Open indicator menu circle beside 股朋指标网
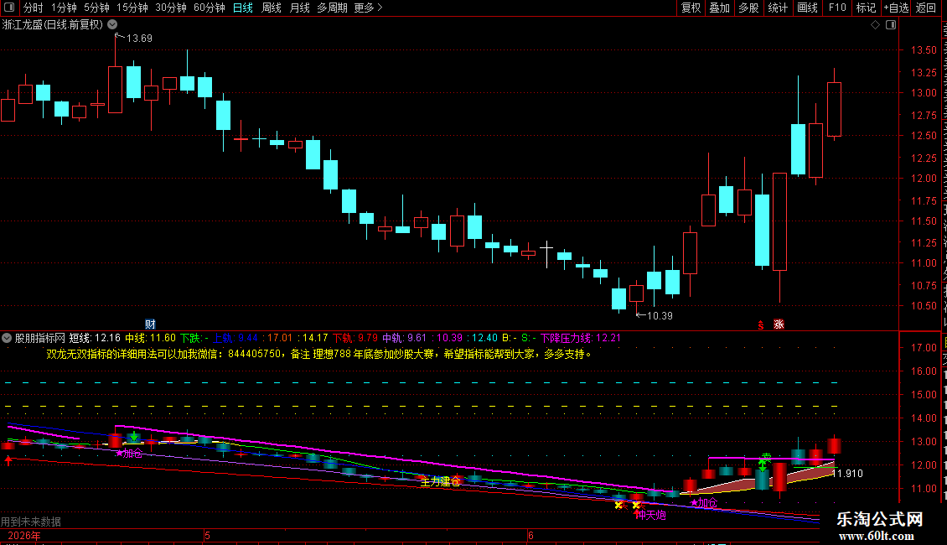Screen dimensions: 947x545 click(x=7, y=339)
